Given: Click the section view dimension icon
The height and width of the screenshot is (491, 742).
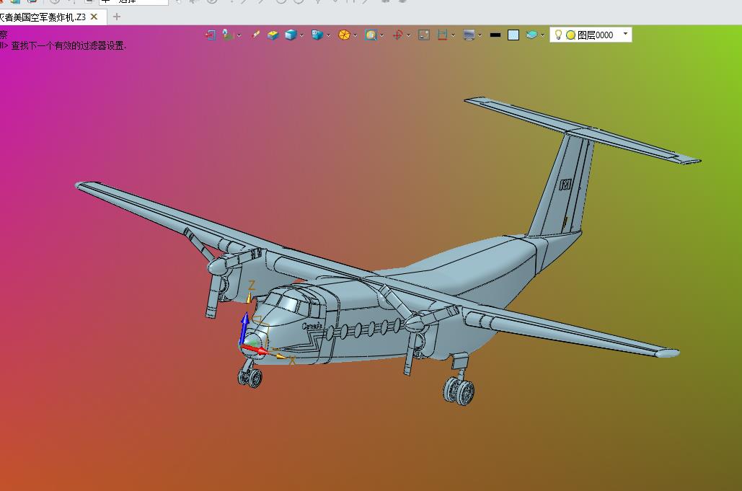Looking at the screenshot, I should (x=443, y=35).
